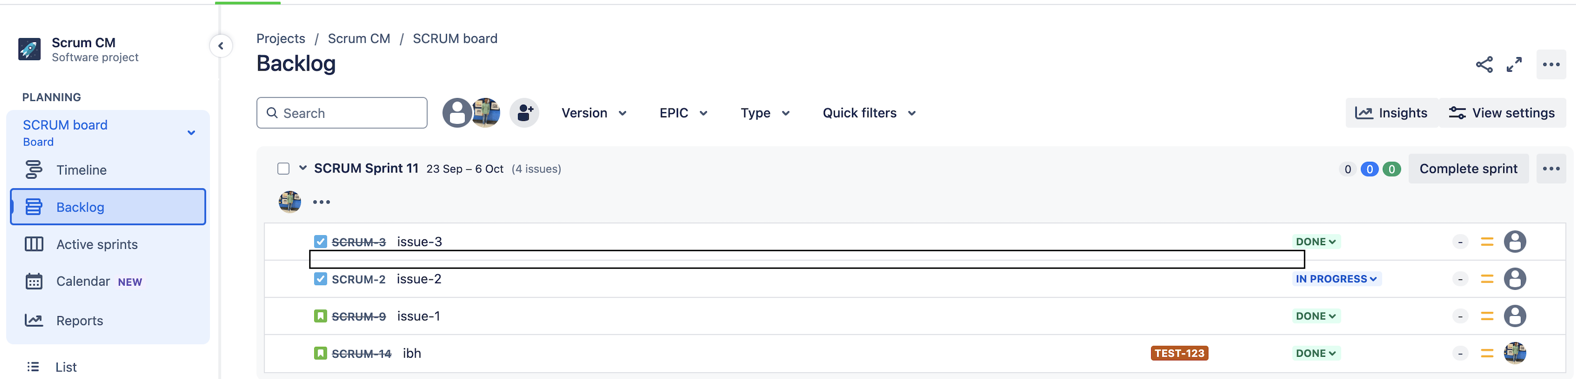Click the assignee avatar on SCRUM-14 row

[1515, 353]
